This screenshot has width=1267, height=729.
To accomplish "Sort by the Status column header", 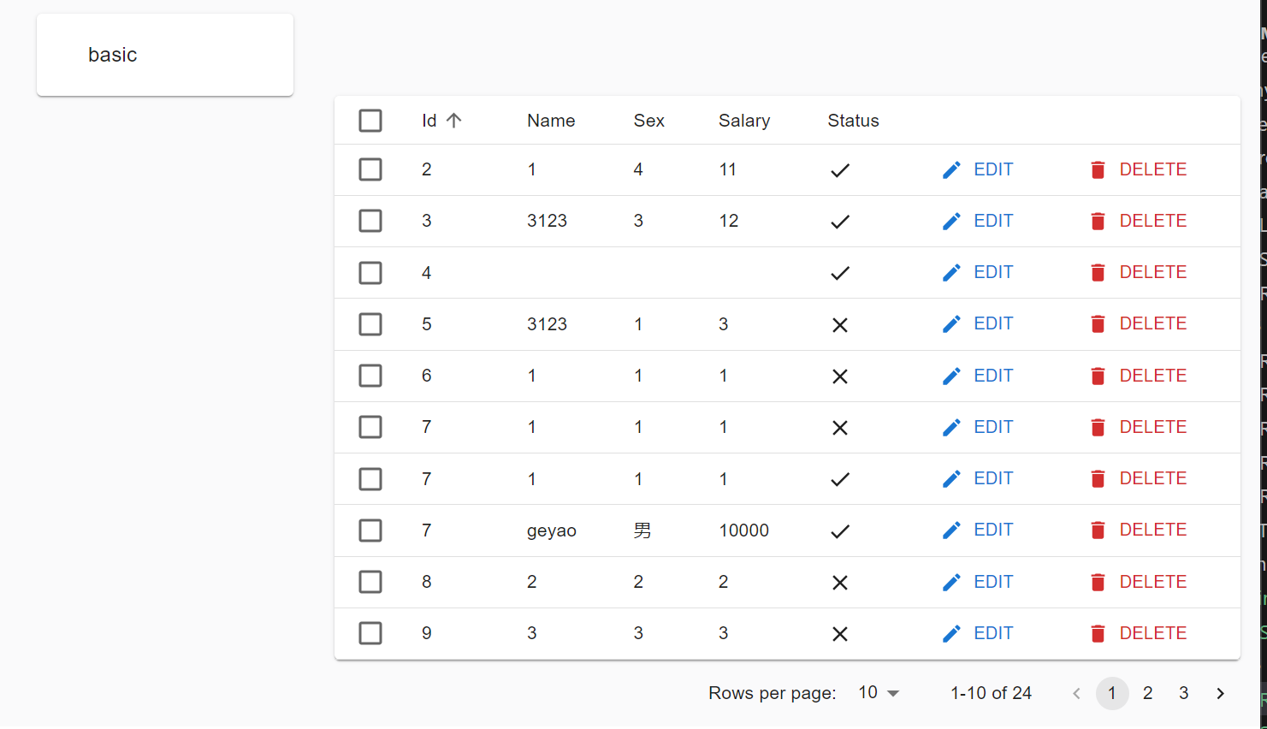I will (853, 121).
